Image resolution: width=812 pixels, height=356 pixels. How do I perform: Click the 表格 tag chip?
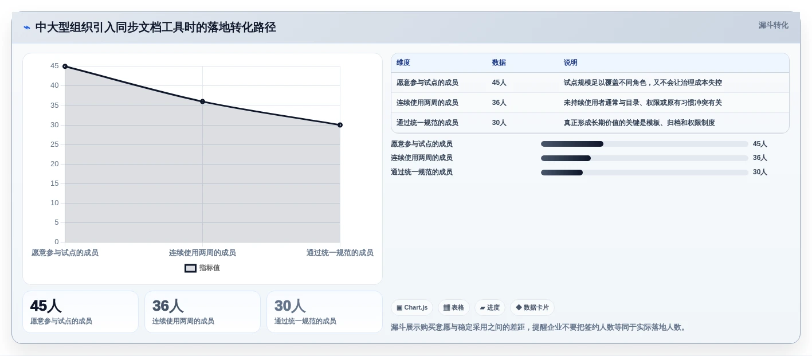(x=454, y=308)
